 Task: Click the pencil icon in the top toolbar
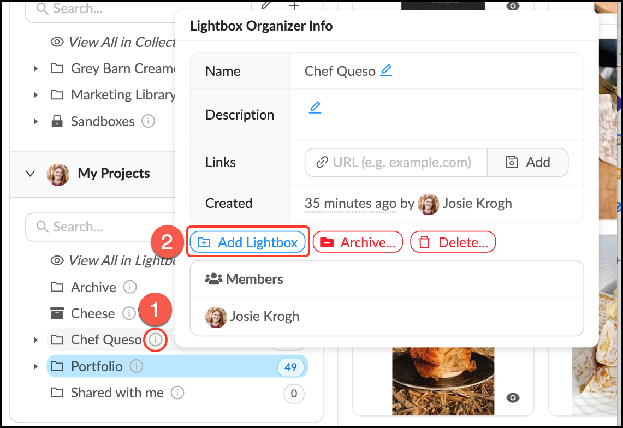point(266,6)
